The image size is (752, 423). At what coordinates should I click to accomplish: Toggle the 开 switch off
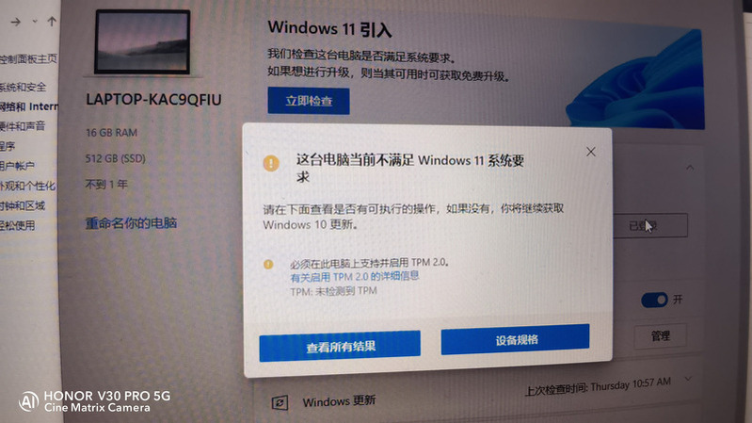pyautogui.click(x=654, y=301)
